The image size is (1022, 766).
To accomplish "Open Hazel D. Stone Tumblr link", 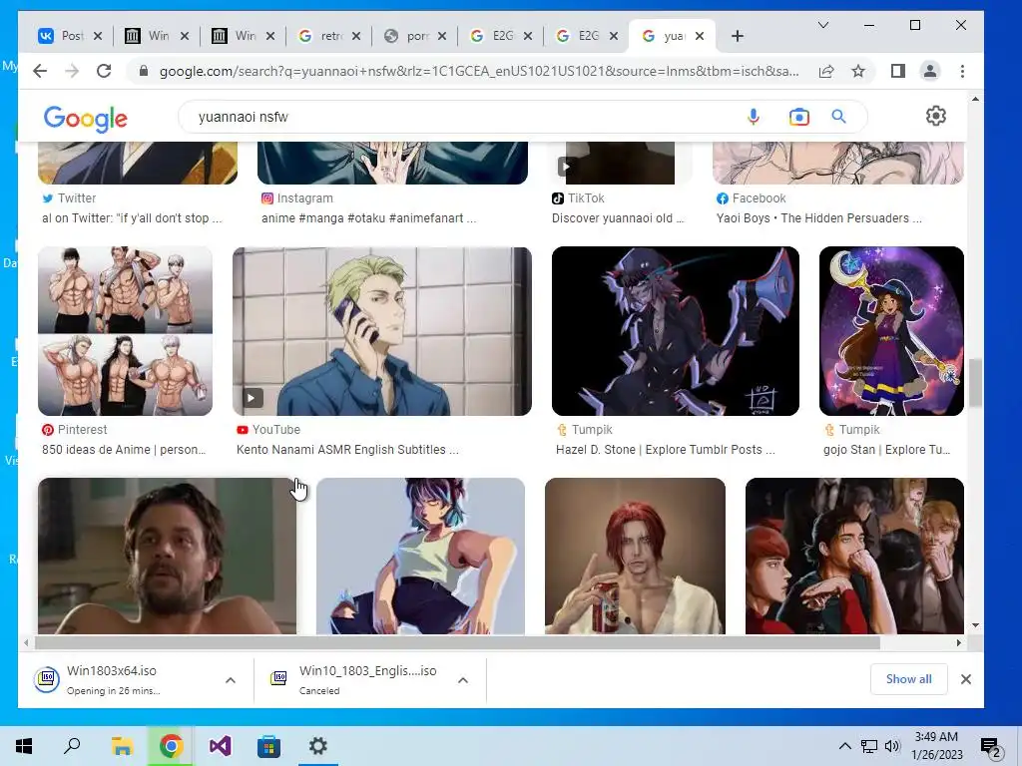I will click(666, 450).
